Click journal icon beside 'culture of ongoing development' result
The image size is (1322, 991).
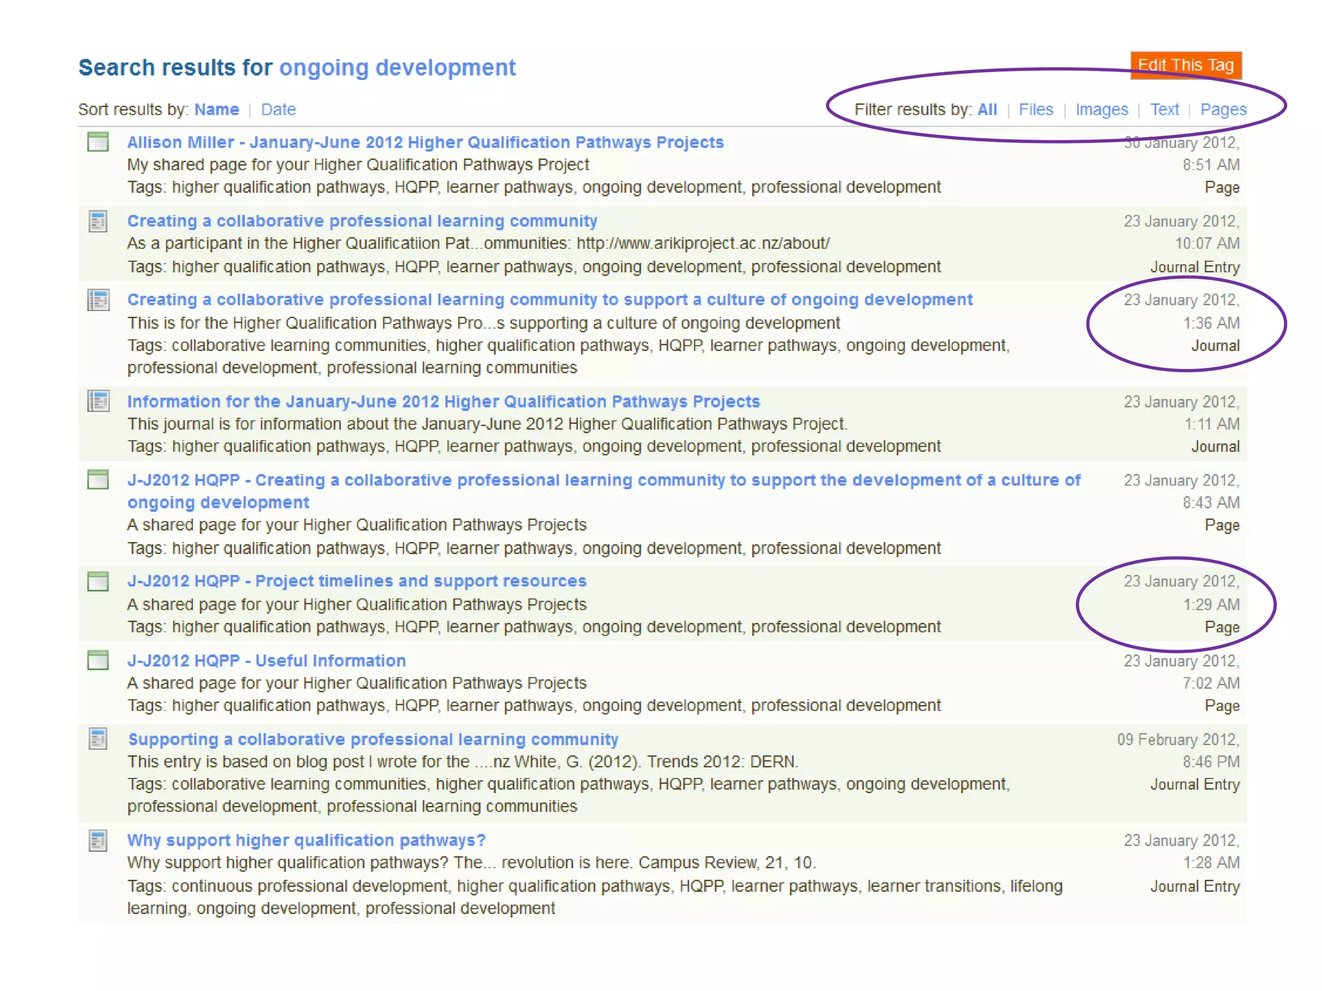tap(98, 300)
